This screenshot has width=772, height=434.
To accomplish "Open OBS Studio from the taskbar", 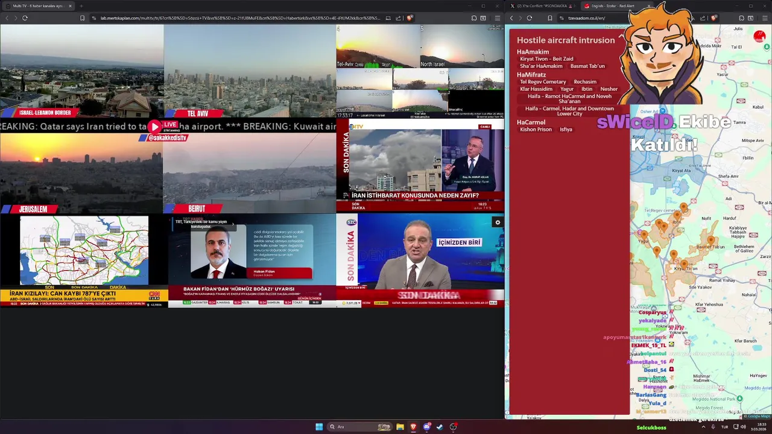I will [454, 427].
